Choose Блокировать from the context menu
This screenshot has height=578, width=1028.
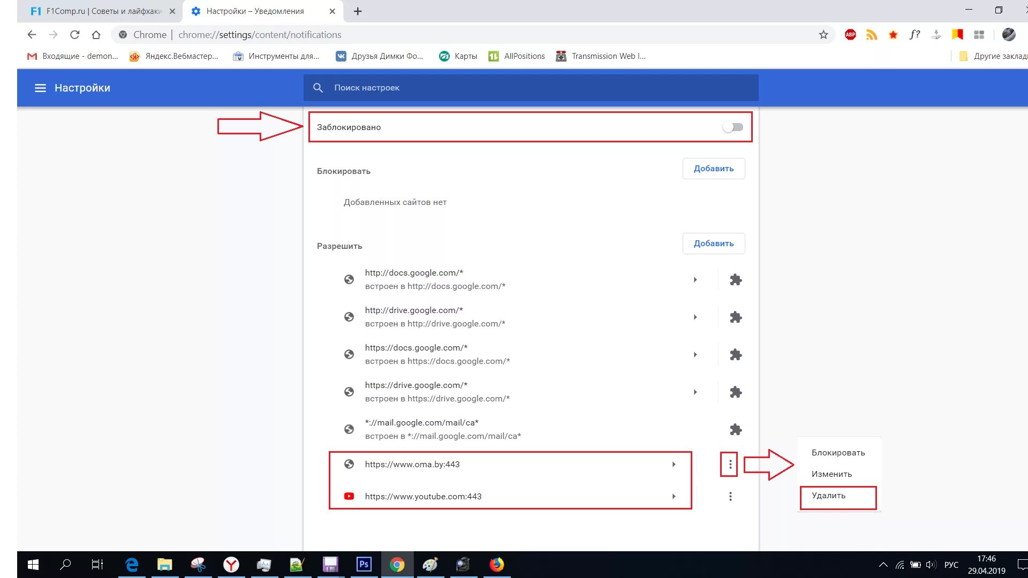pyautogui.click(x=838, y=453)
